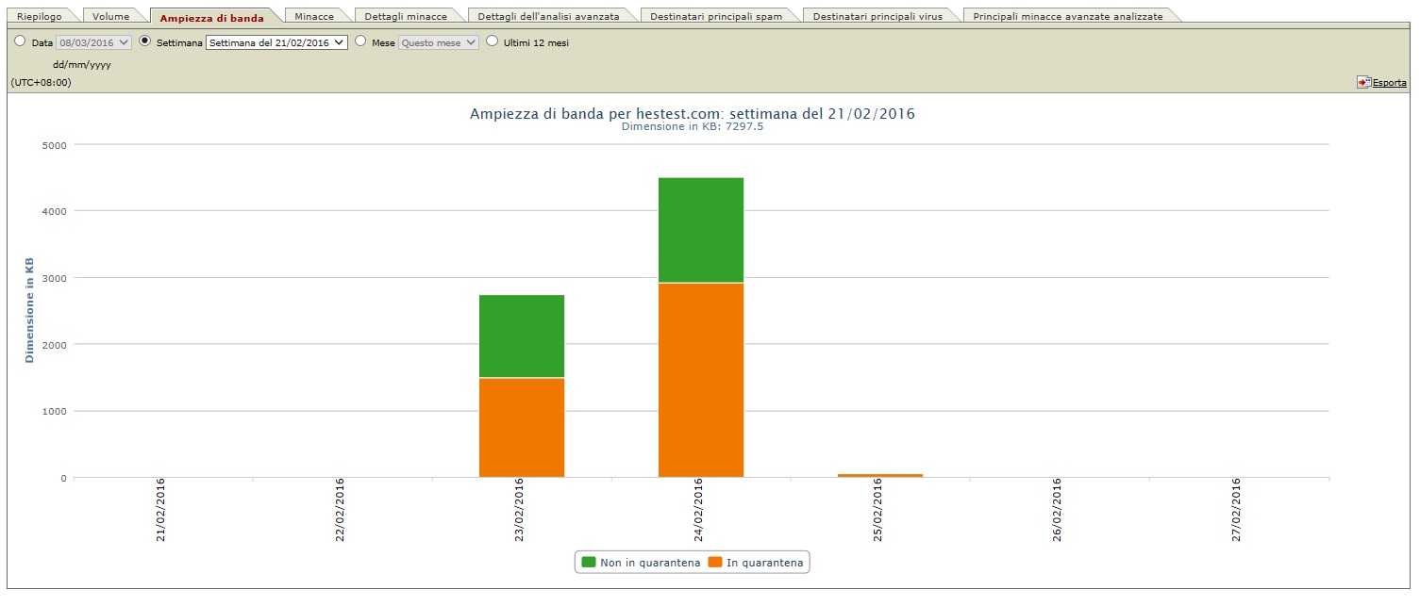Click the Esporta export icon
The height and width of the screenshot is (606, 1420).
tap(1363, 83)
